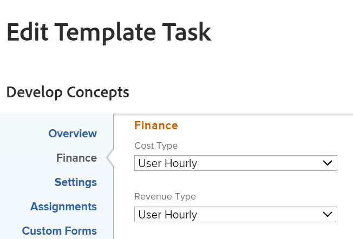This screenshot has height=239, width=353.
Task: Expand the Revenue Type dropdown
Action: [x=235, y=215]
